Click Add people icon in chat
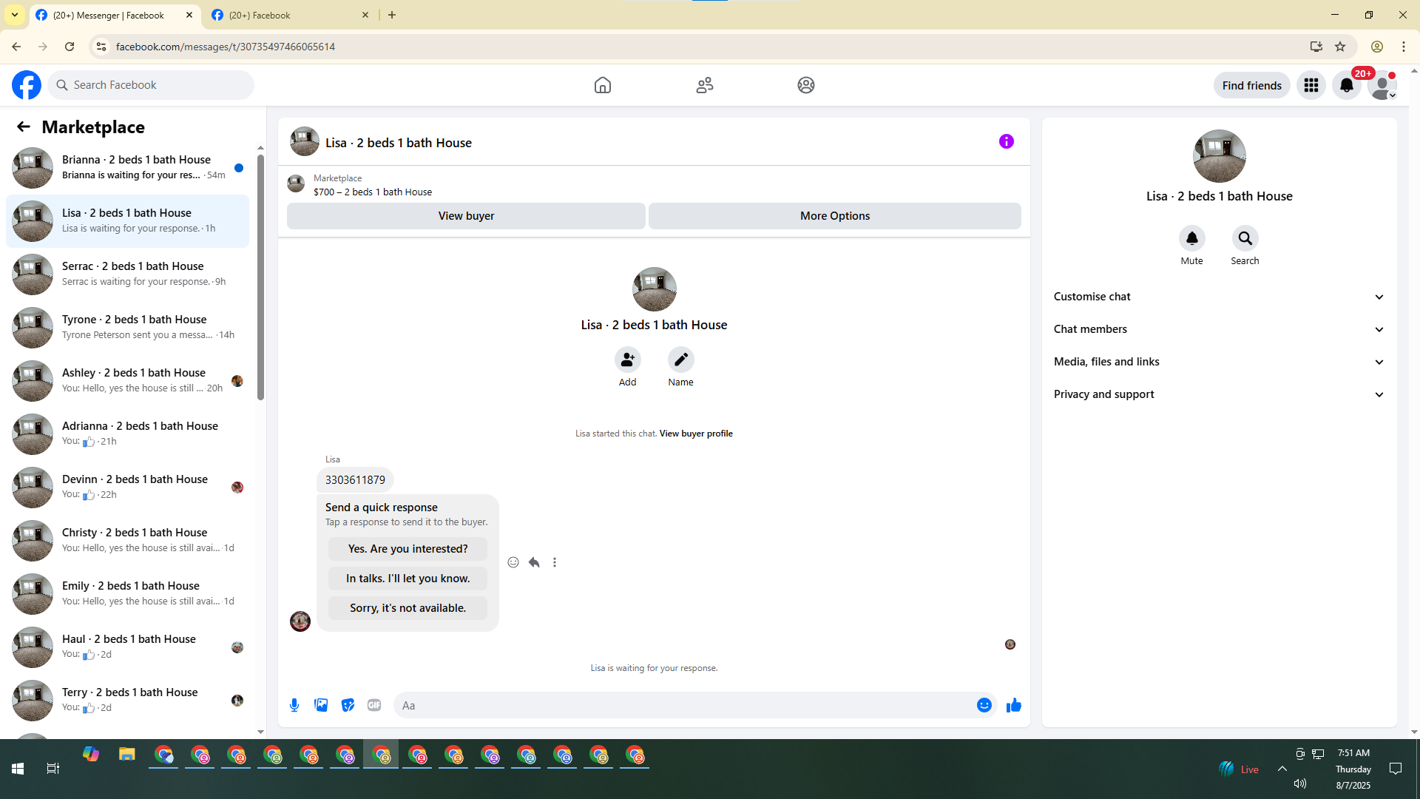 point(627,360)
